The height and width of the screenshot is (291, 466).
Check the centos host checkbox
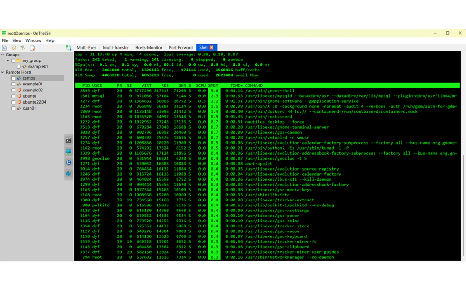(x=13, y=78)
